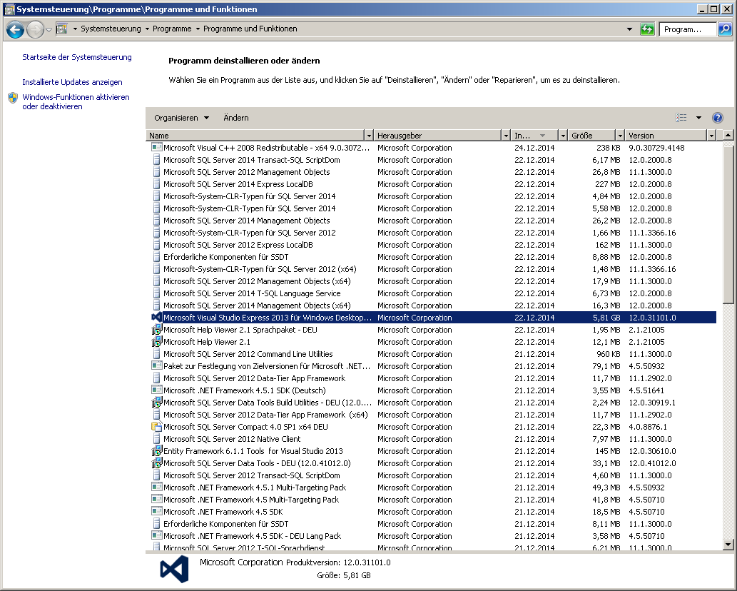The image size is (737, 591).
Task: Open Windows-Funktionen aktivieren oder deaktivieren link
Action: click(x=76, y=101)
